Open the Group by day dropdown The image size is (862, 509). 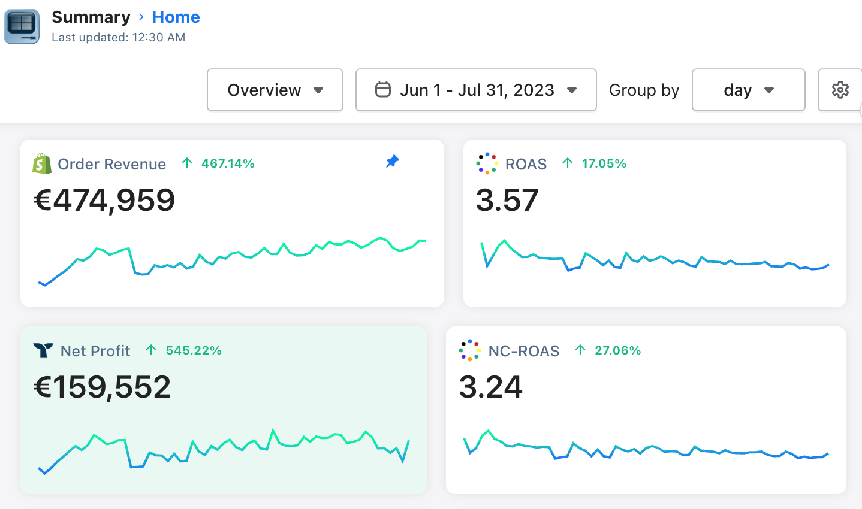tap(748, 90)
